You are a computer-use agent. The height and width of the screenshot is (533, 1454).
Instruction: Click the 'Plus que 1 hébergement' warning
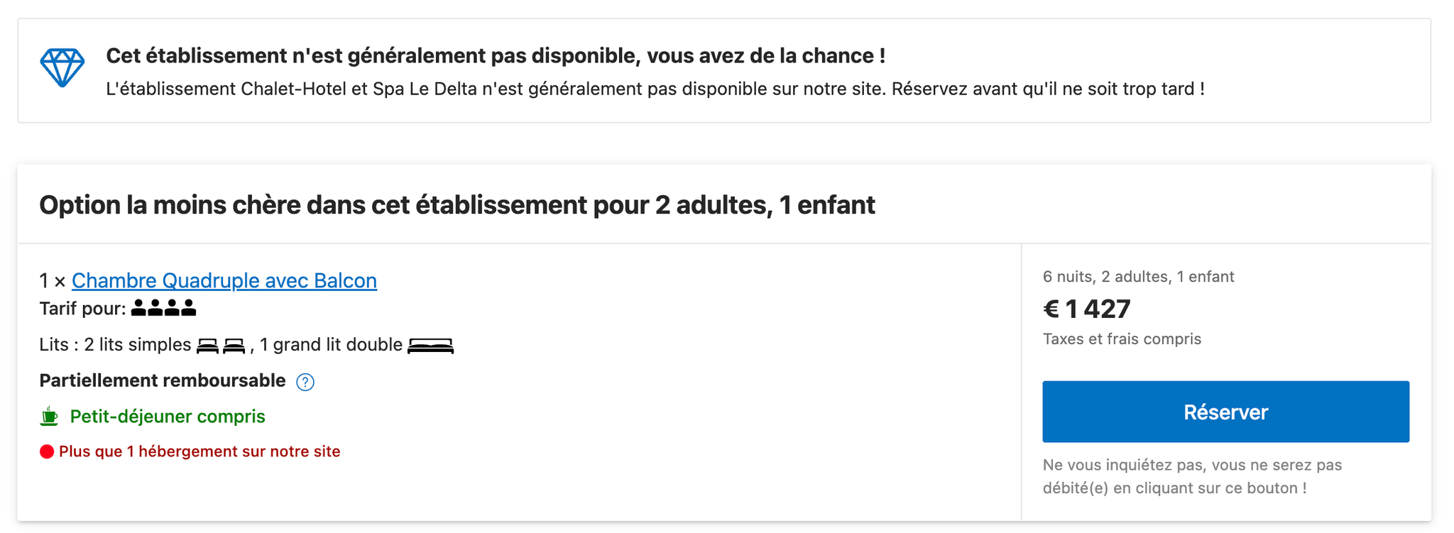pyautogui.click(x=199, y=451)
